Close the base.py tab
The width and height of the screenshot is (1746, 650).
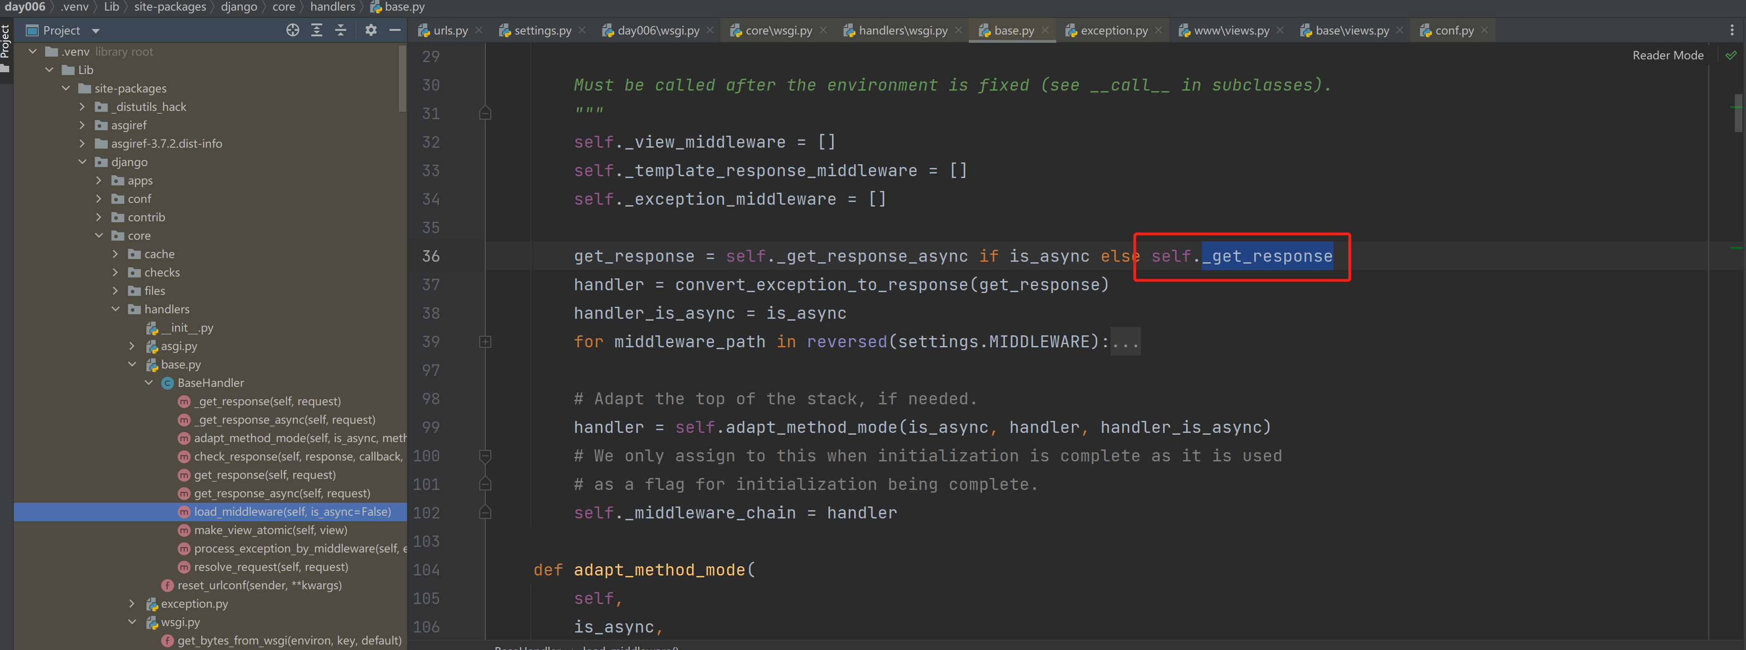1045,30
